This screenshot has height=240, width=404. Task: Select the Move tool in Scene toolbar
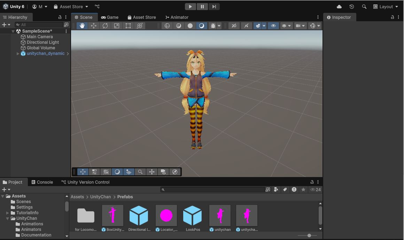click(x=94, y=26)
